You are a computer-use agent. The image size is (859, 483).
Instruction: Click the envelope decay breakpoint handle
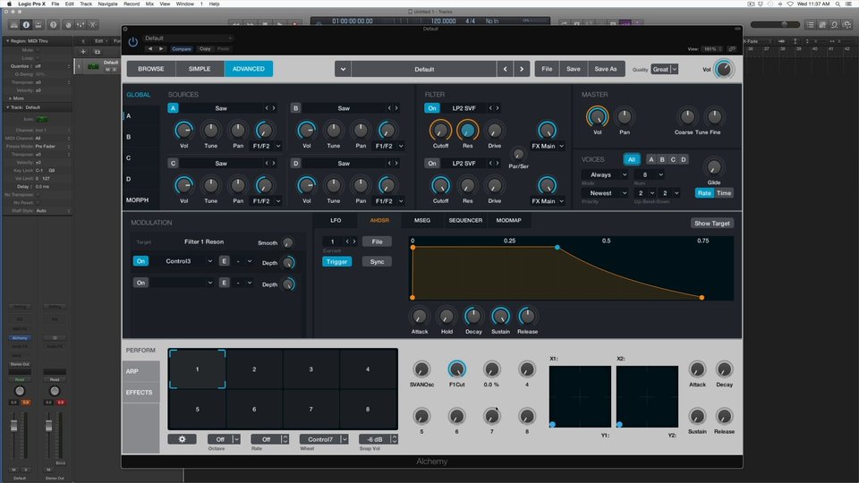[x=557, y=248]
